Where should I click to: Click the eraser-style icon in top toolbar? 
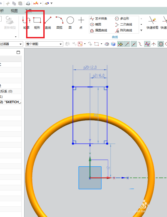tap(47, 3)
